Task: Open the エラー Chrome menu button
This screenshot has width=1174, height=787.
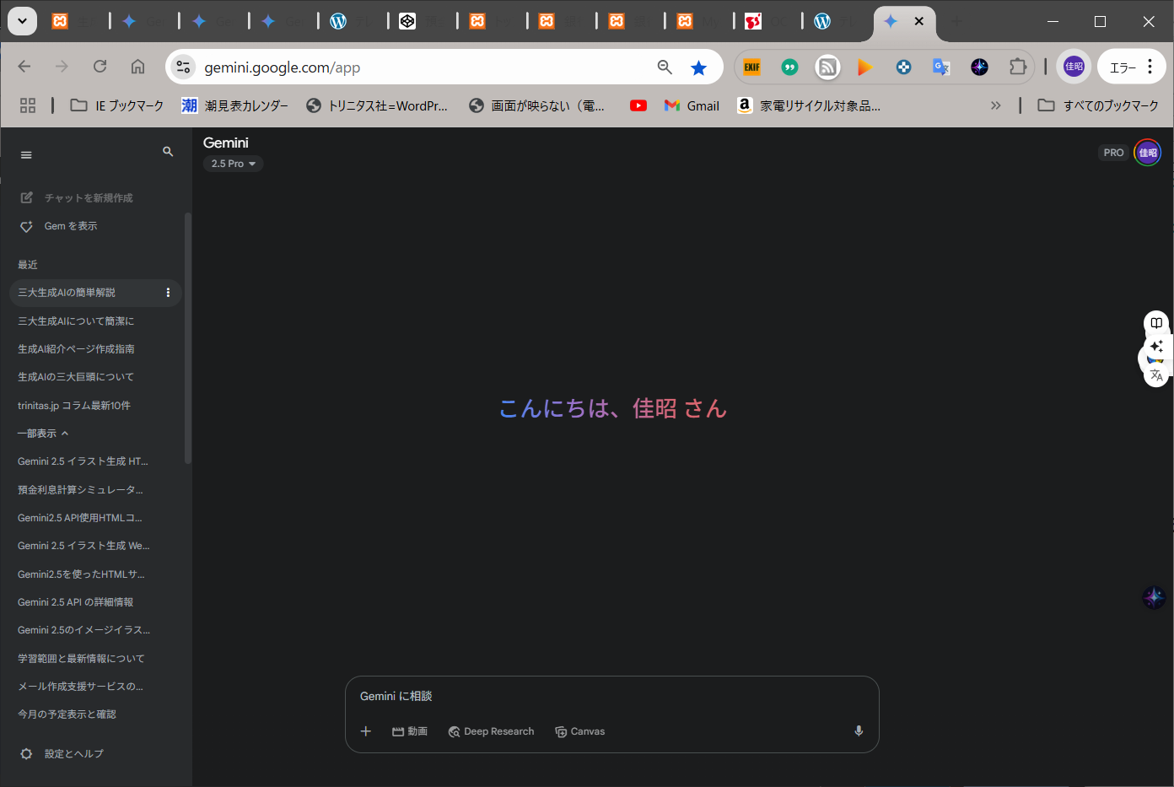Action: [1131, 67]
